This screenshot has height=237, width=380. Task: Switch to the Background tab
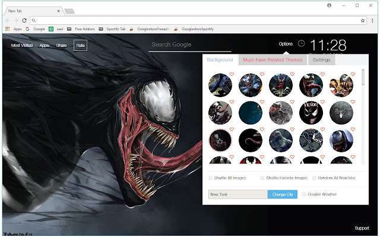[x=220, y=60]
